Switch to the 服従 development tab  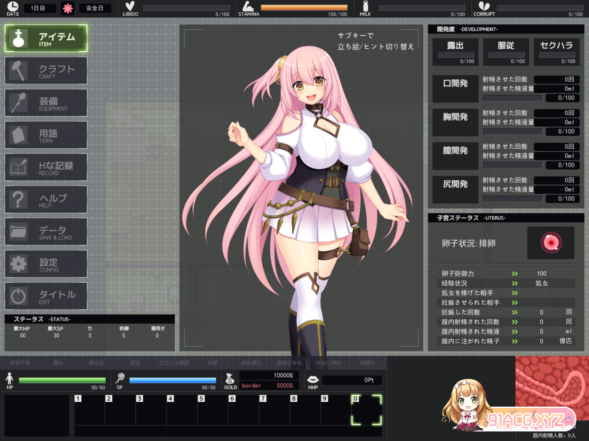(506, 52)
